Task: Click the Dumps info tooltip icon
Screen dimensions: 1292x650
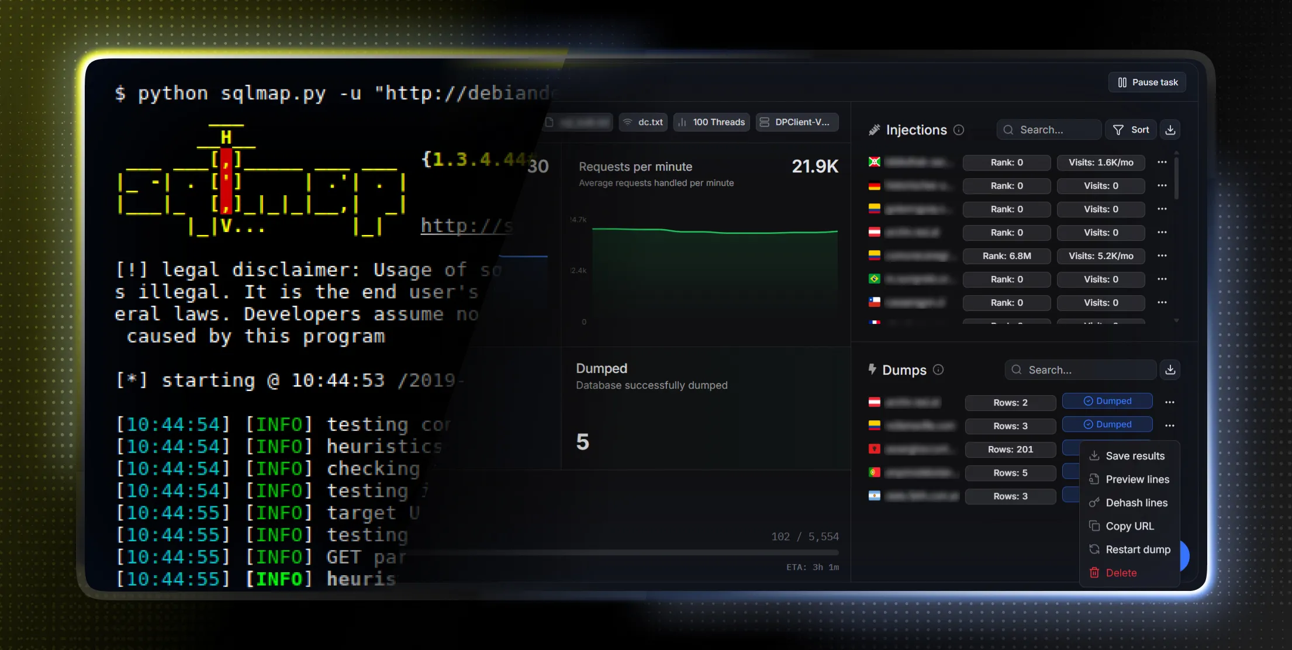Action: 939,369
